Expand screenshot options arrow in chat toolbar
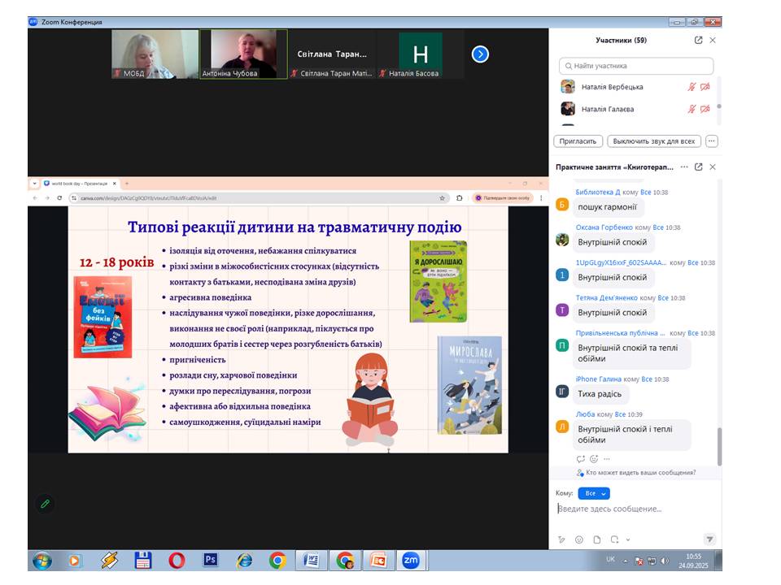781x585 pixels. coord(628,540)
